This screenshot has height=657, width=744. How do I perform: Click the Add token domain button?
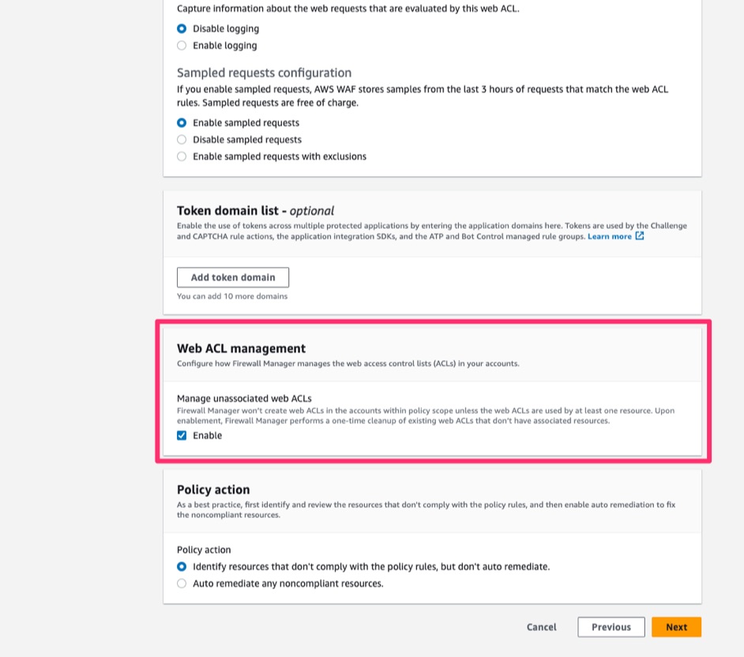(232, 277)
